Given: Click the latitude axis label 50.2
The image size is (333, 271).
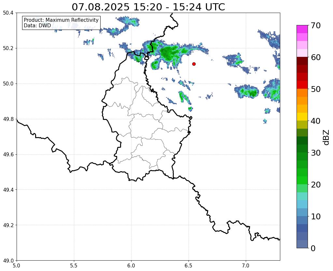Looking at the screenshot, I should (x=8, y=48).
